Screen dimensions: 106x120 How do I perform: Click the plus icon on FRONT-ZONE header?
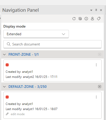point(100,54)
